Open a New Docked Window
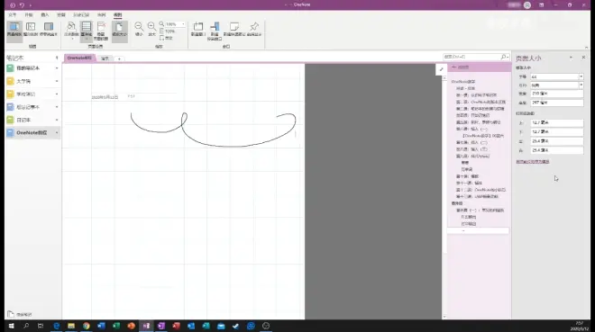The image size is (595, 332). [x=215, y=31]
